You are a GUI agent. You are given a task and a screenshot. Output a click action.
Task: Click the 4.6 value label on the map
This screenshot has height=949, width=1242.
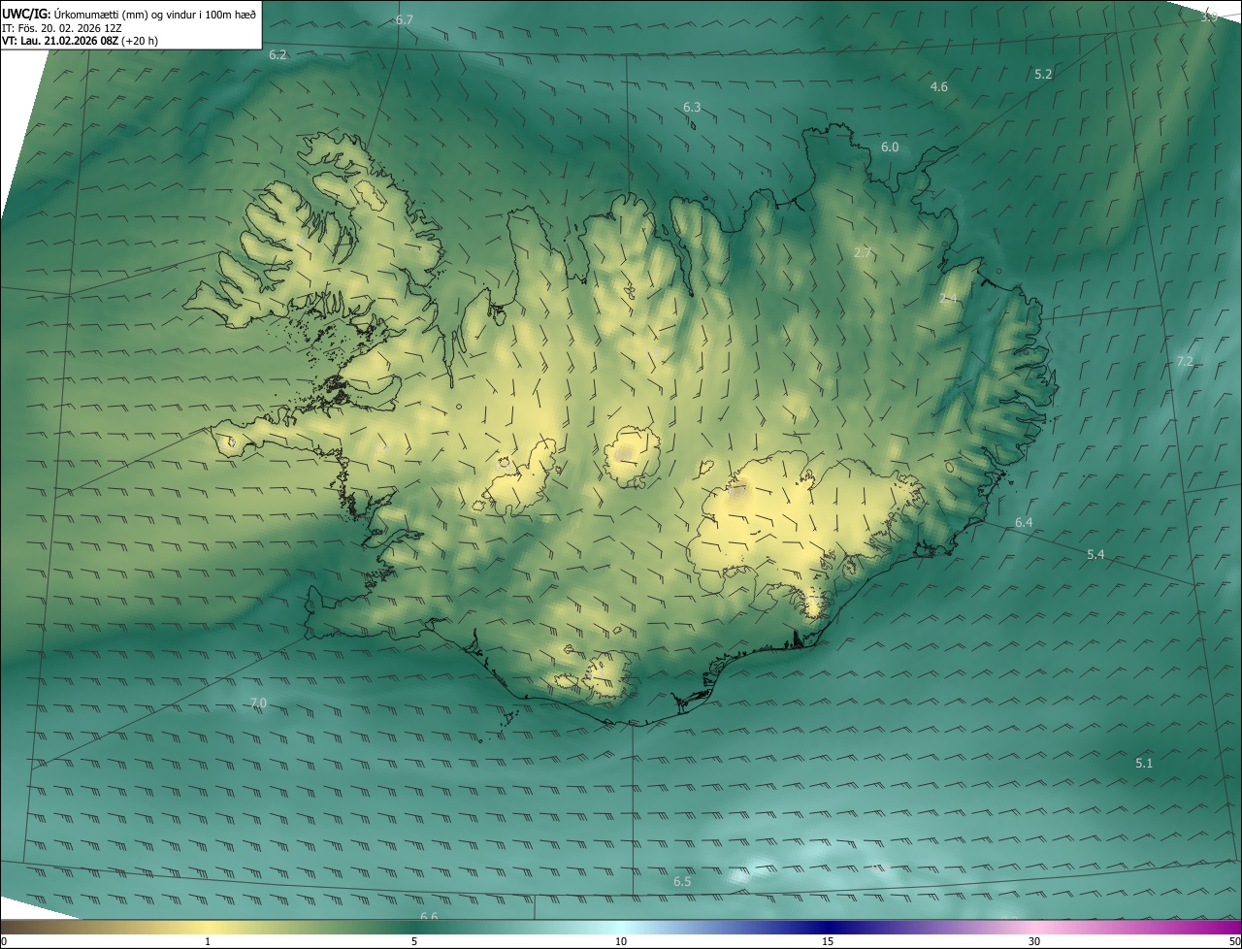(x=939, y=87)
